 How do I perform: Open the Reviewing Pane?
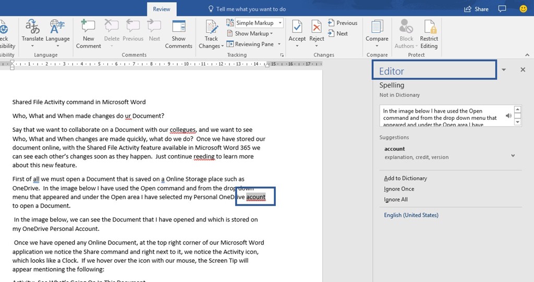[x=250, y=44]
